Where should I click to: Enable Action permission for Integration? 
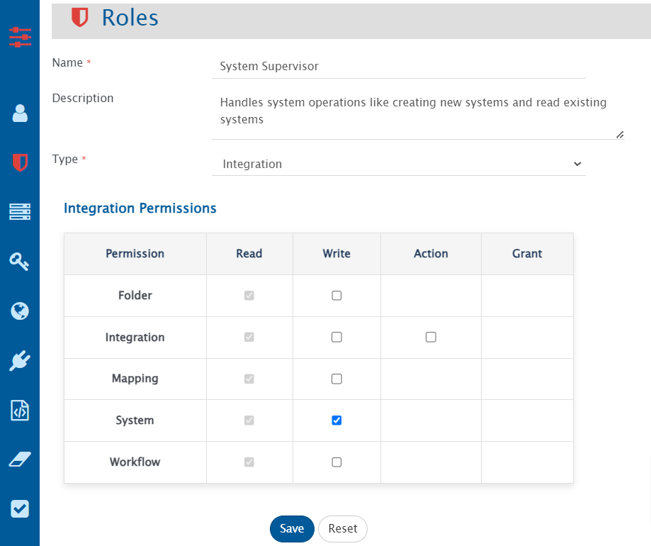coord(431,338)
